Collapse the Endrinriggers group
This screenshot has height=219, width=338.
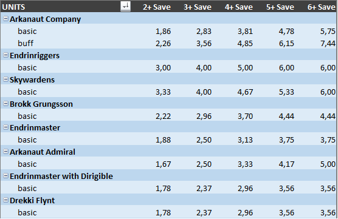pos(5,55)
